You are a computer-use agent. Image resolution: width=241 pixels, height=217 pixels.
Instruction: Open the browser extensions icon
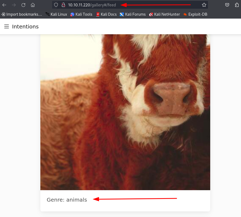click(x=237, y=5)
